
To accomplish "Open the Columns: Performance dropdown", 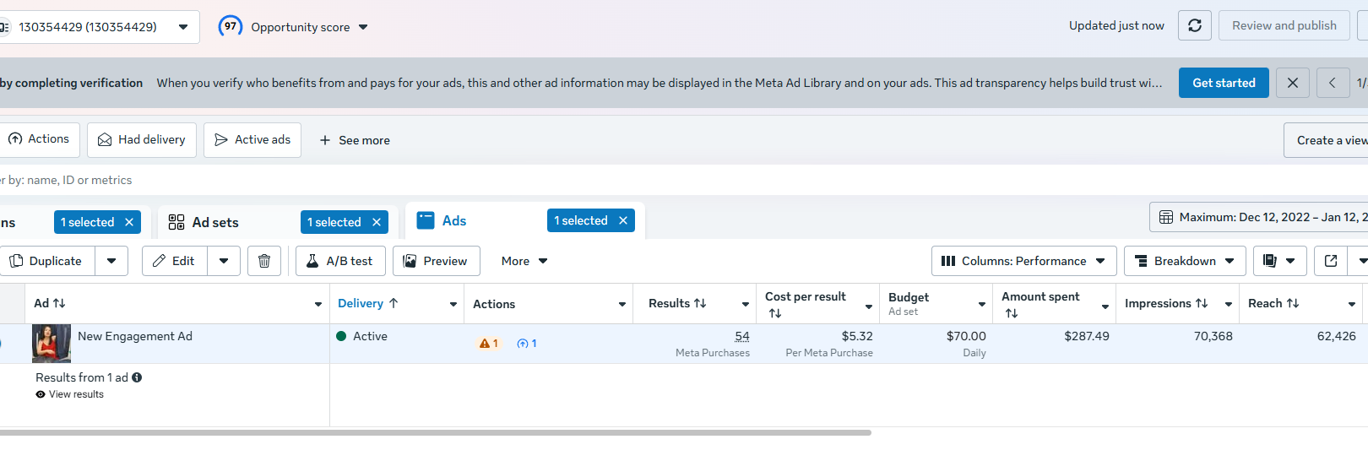I will click(1023, 261).
